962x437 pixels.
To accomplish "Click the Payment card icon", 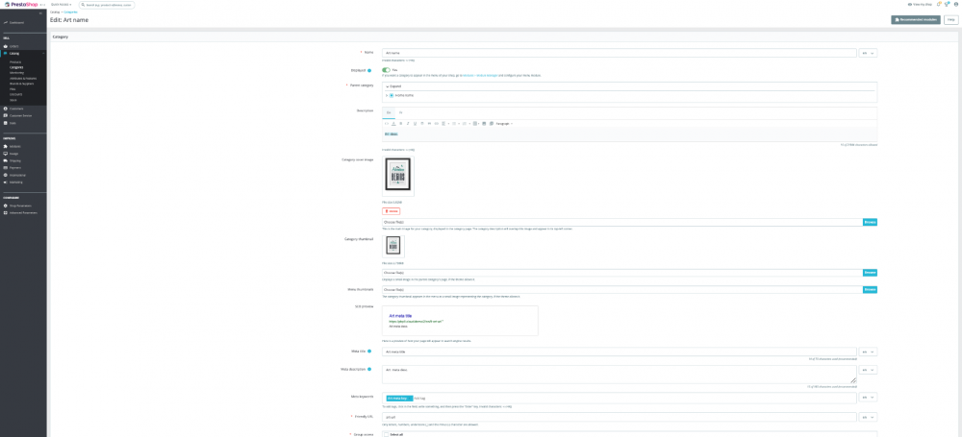I will 5,167.
